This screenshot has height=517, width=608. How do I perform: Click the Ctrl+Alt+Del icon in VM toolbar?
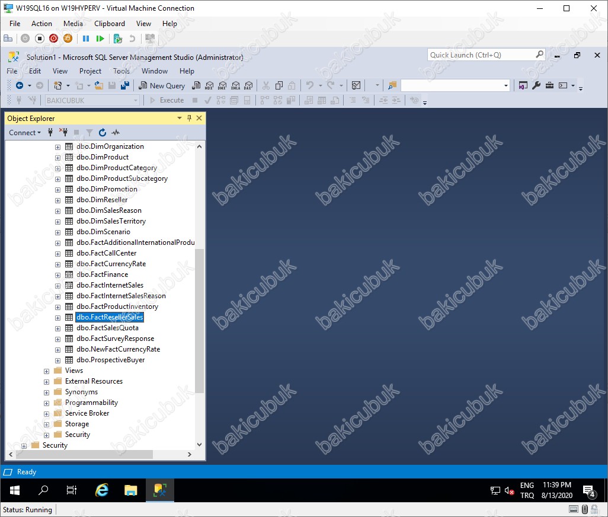click(x=8, y=39)
